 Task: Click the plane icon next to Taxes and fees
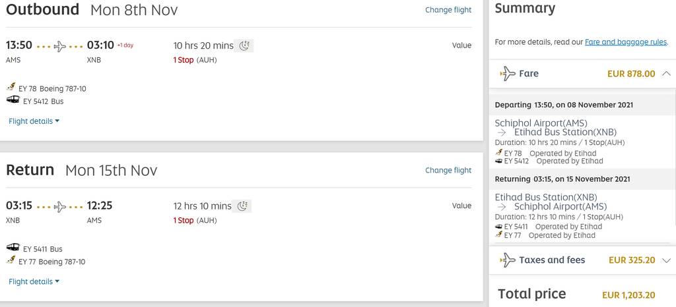tap(508, 260)
